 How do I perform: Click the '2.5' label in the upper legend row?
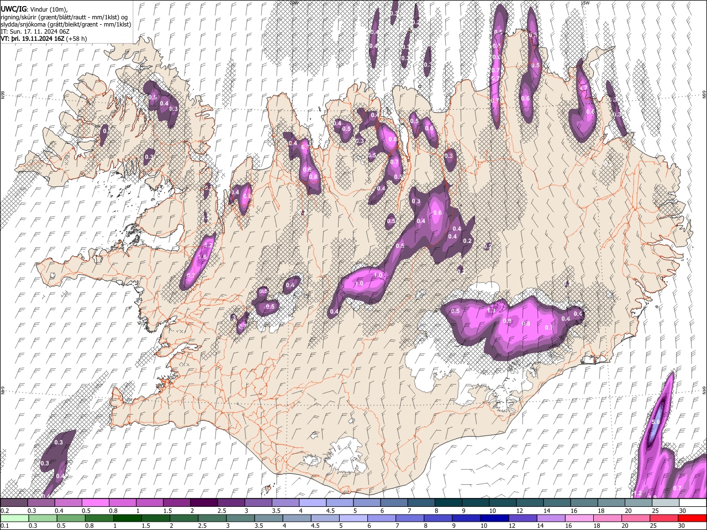pyautogui.click(x=221, y=511)
